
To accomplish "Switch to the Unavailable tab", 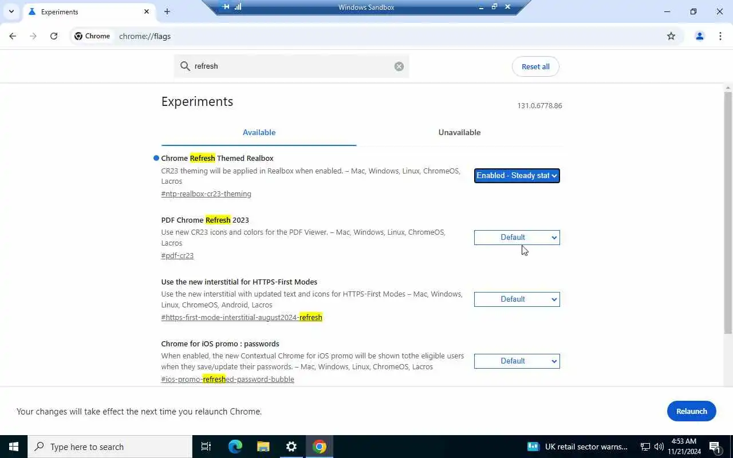I will click(x=459, y=132).
